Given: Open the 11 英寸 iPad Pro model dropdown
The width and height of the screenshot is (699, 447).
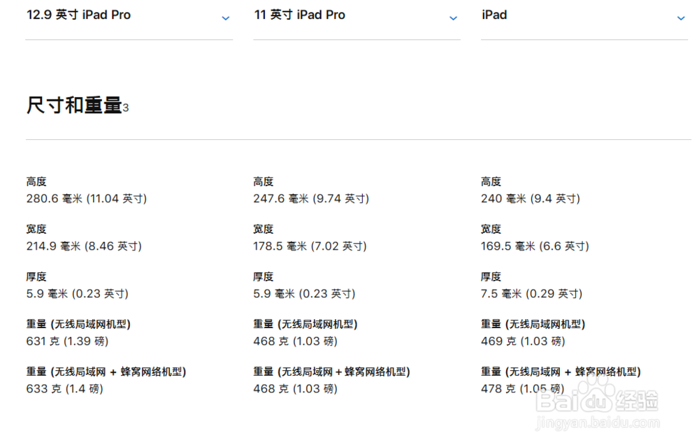Looking at the screenshot, I should pyautogui.click(x=454, y=18).
